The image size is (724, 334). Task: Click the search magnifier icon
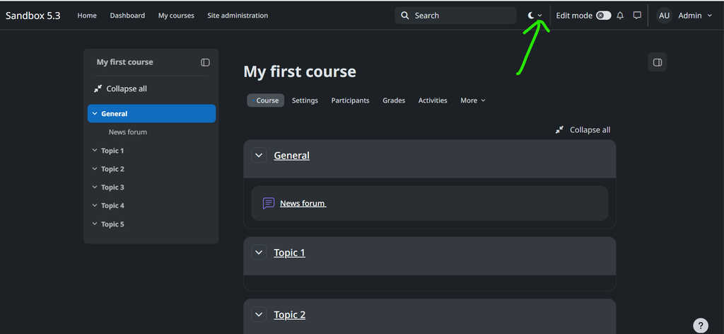click(x=405, y=16)
